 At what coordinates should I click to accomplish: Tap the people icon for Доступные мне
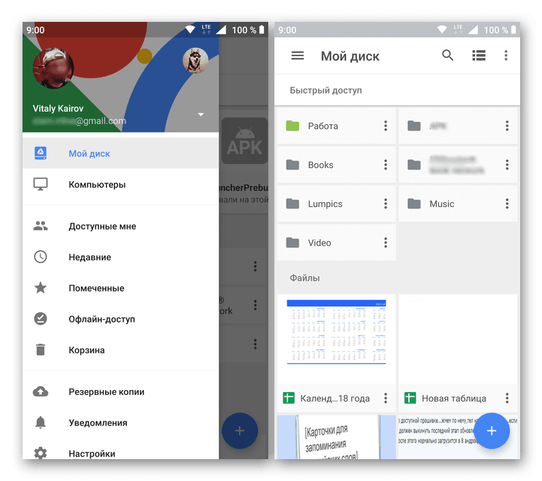40,226
